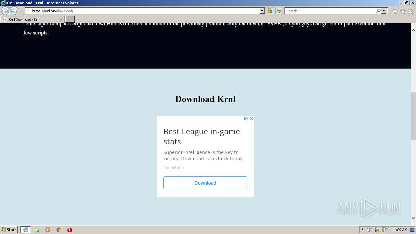Open a new blank tab

tap(70, 19)
